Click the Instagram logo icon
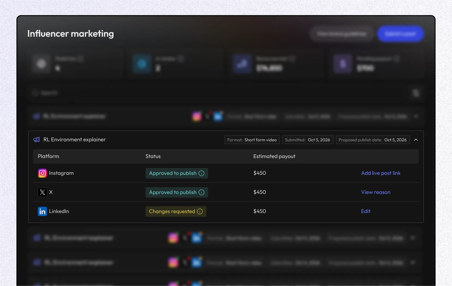The width and height of the screenshot is (452, 286). pyautogui.click(x=42, y=173)
